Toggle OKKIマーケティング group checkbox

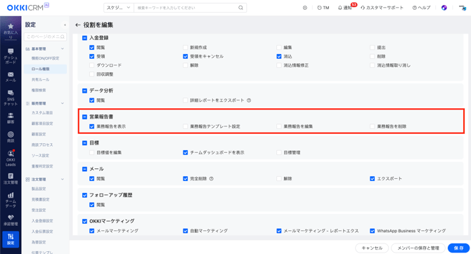(x=84, y=221)
